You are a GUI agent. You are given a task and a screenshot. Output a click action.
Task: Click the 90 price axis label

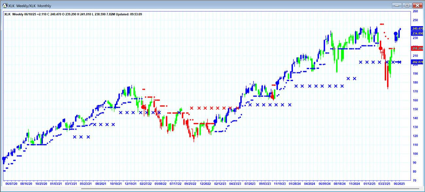[x=415, y=163]
